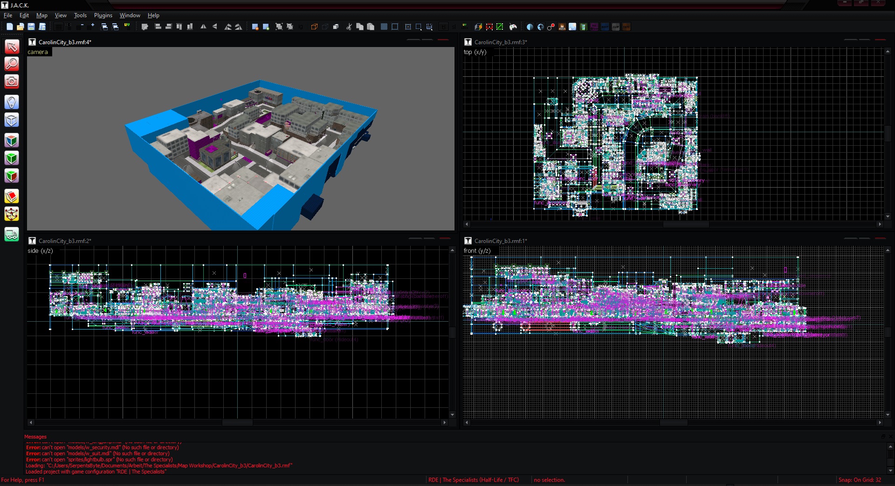Toggle the texture lock 'tl' button

(x=443, y=27)
